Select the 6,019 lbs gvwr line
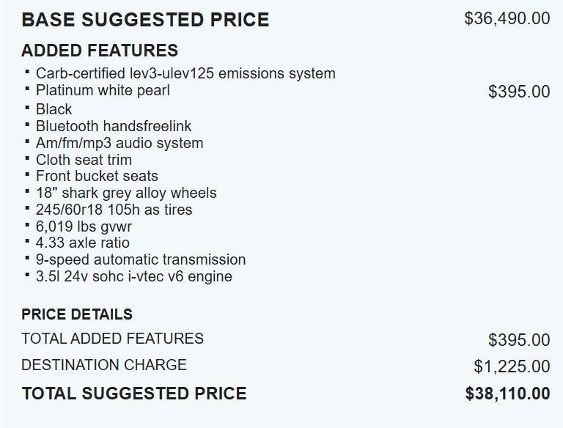This screenshot has width=563, height=428. pos(84,226)
